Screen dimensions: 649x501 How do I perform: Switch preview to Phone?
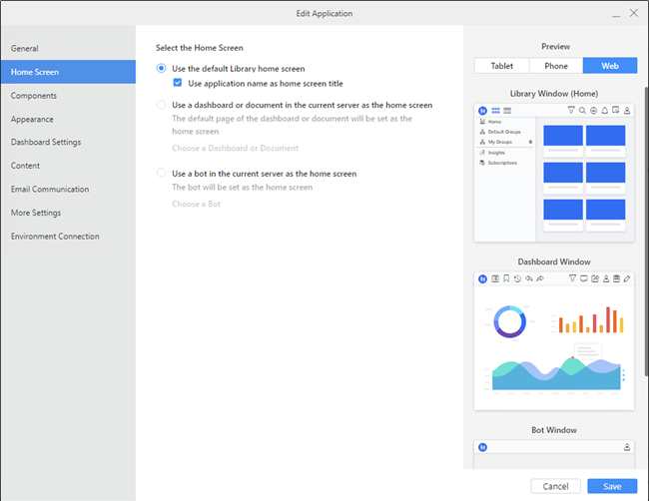[556, 66]
